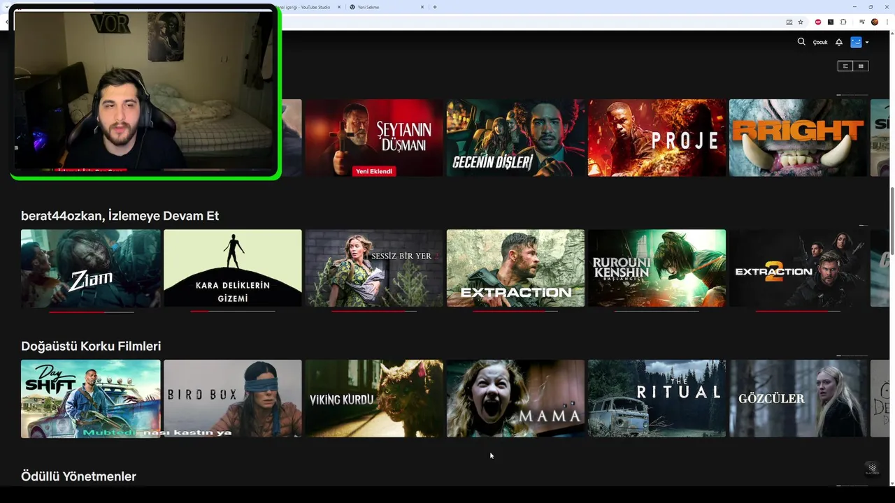Open the Çocuk kids section
This screenshot has height=503, width=895.
pyautogui.click(x=820, y=43)
